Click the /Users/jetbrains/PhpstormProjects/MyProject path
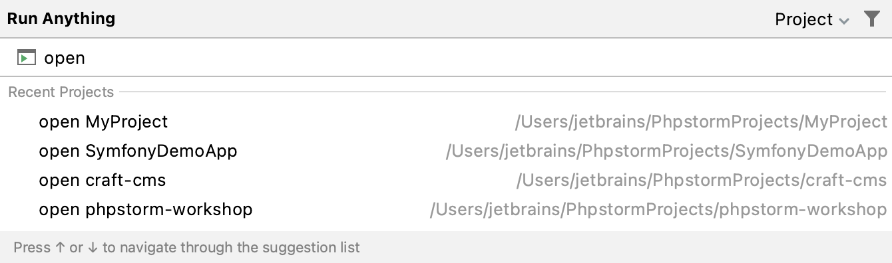Screen dimensions: 892x263 tap(702, 122)
